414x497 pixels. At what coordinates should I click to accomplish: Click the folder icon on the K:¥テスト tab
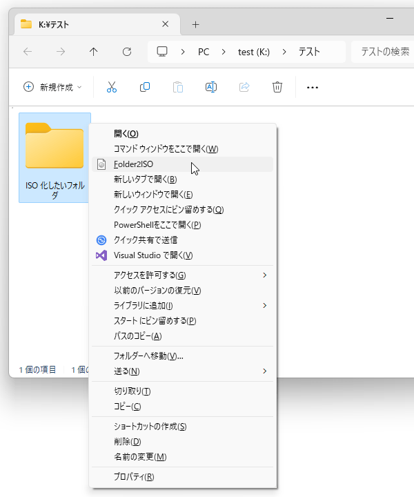26,24
